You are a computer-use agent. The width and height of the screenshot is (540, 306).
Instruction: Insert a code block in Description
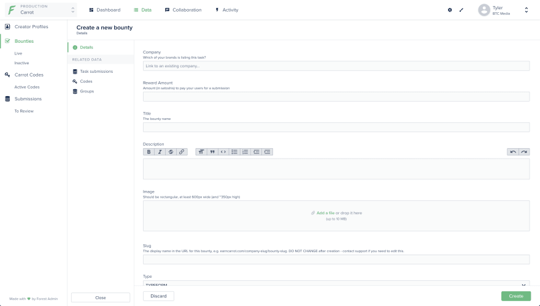223,152
